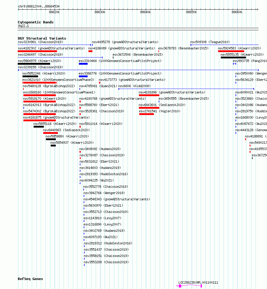This screenshot has width=267, height=289.
Task: Open nsv4186089 gnomAD variant label
Action: [121, 48]
